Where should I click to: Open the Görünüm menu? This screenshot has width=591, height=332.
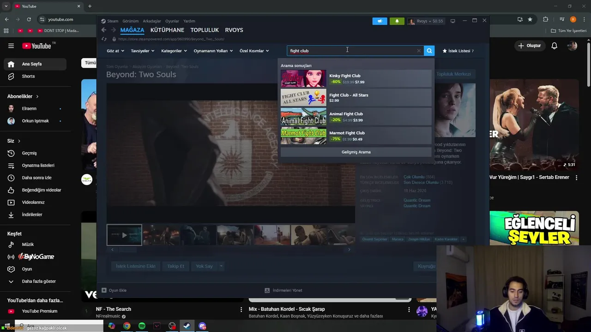[131, 21]
